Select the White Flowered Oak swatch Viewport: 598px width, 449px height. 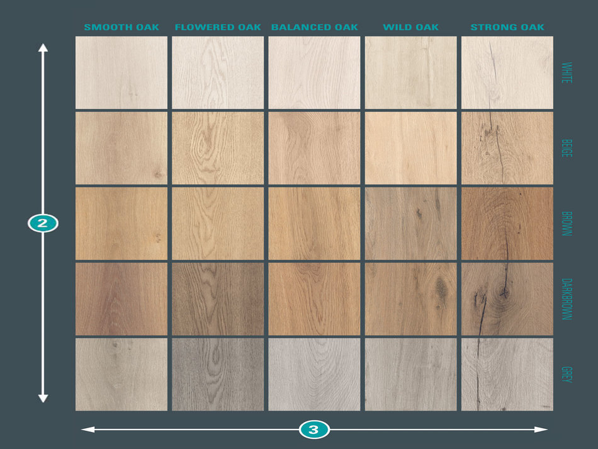218,72
